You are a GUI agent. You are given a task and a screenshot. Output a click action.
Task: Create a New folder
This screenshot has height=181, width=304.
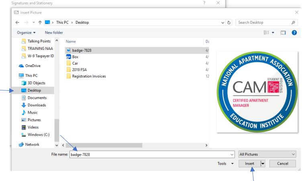tap(54, 33)
